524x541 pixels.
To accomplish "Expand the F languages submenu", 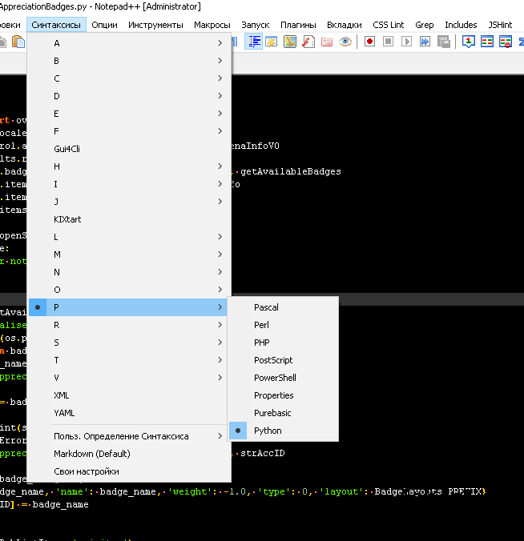I will coord(128,131).
